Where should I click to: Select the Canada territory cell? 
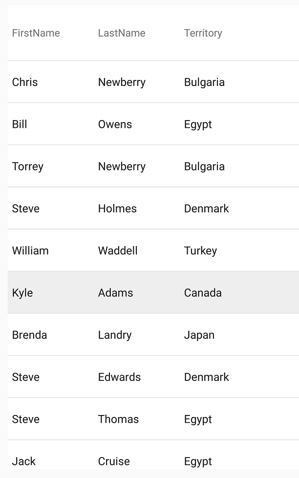[x=203, y=293]
